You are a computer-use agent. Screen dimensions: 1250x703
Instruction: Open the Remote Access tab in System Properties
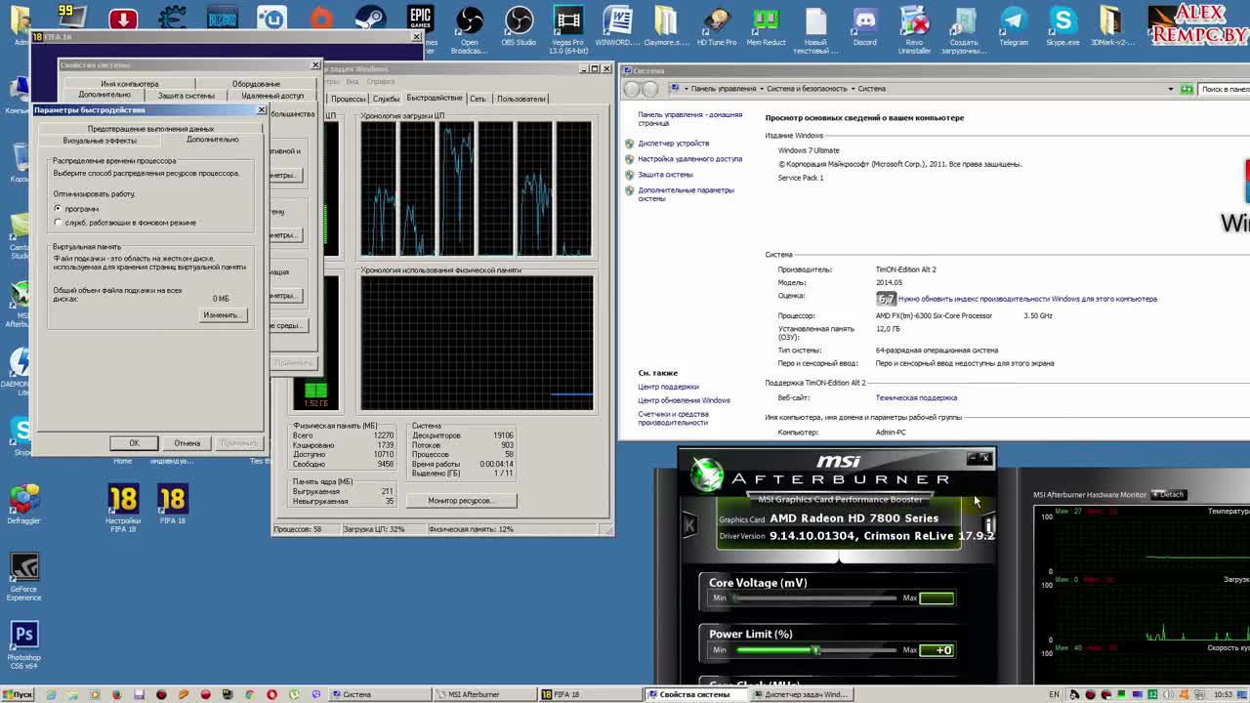pos(272,96)
